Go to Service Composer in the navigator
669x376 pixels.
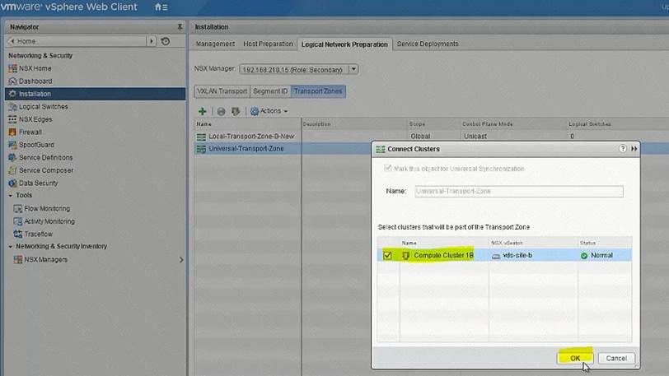point(45,170)
